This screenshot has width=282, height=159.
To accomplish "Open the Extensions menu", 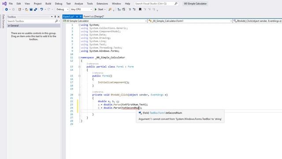I will (102, 4).
